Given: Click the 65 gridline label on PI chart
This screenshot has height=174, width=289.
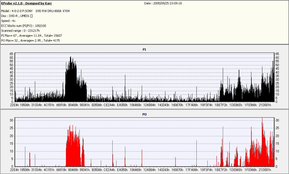Looking at the screenshot, I should click(12, 54).
